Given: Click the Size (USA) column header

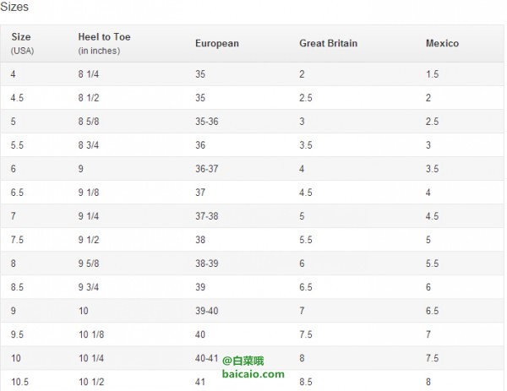Looking at the screenshot, I should tap(22, 43).
